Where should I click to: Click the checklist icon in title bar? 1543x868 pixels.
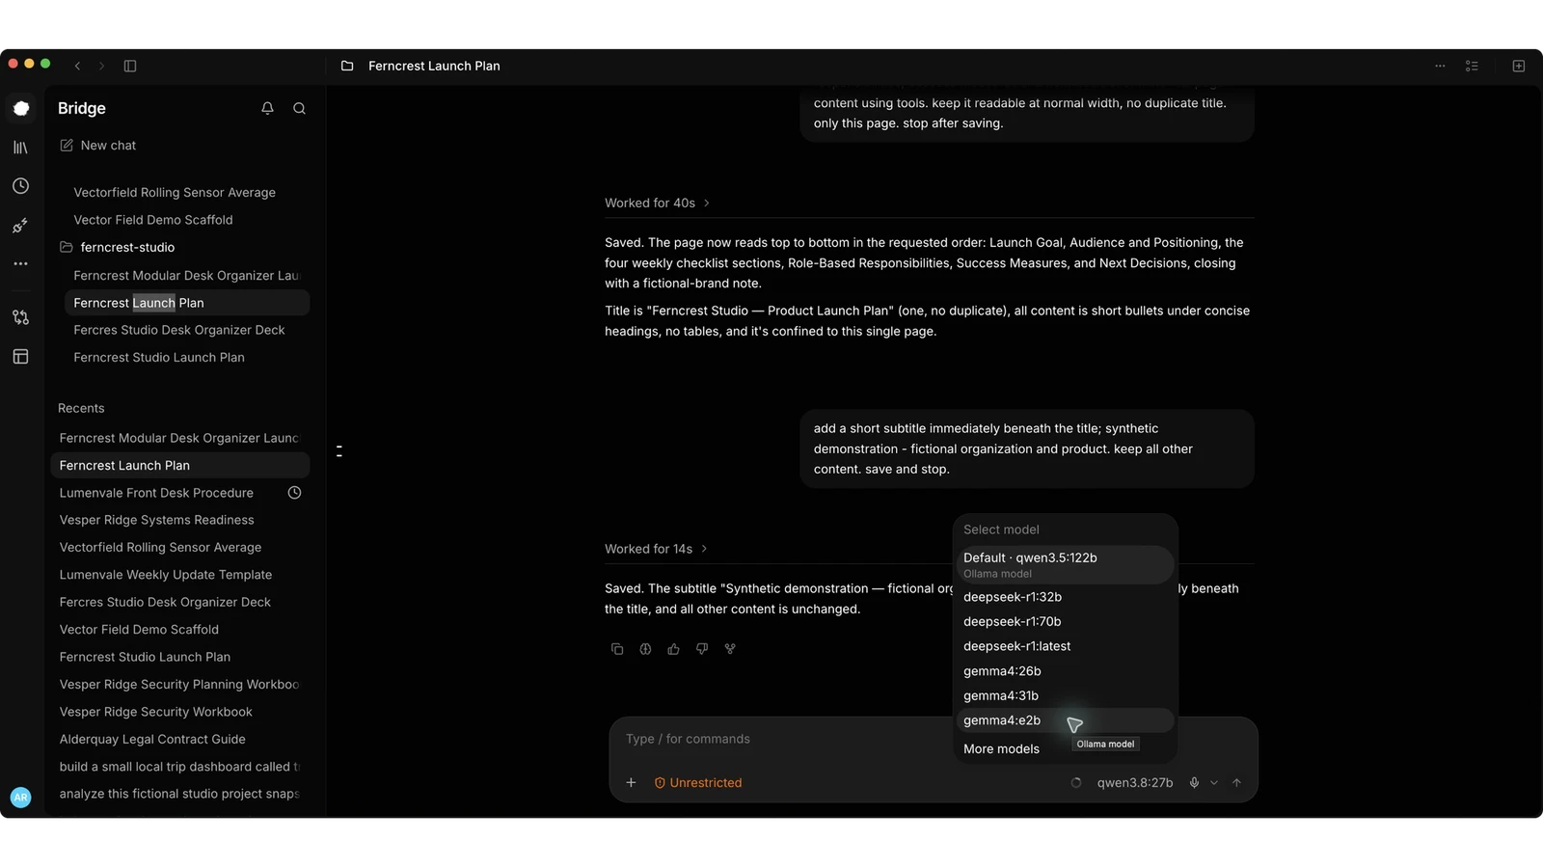(x=1472, y=66)
